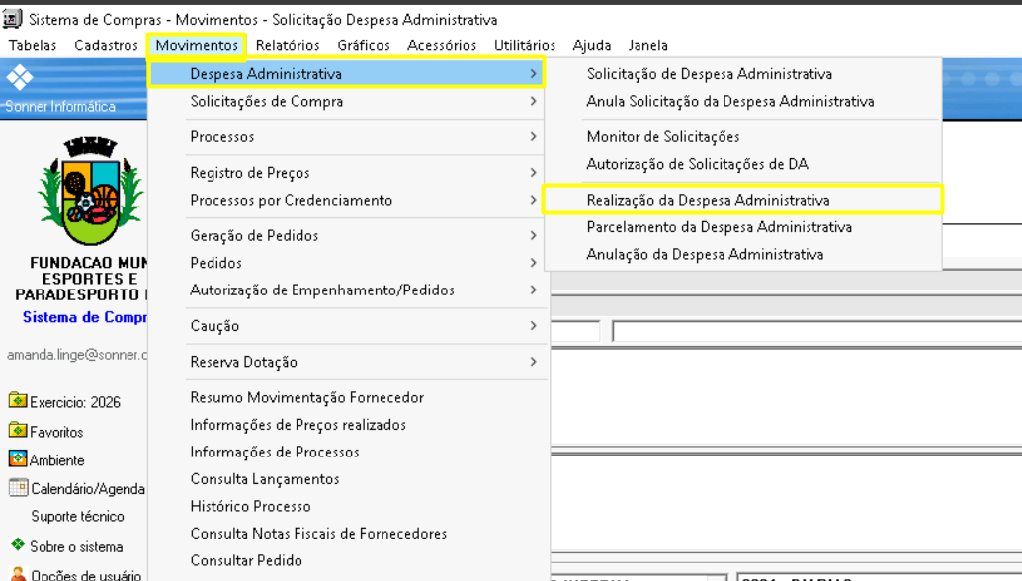Expand the Solicitações de Compra submenu

click(534, 101)
